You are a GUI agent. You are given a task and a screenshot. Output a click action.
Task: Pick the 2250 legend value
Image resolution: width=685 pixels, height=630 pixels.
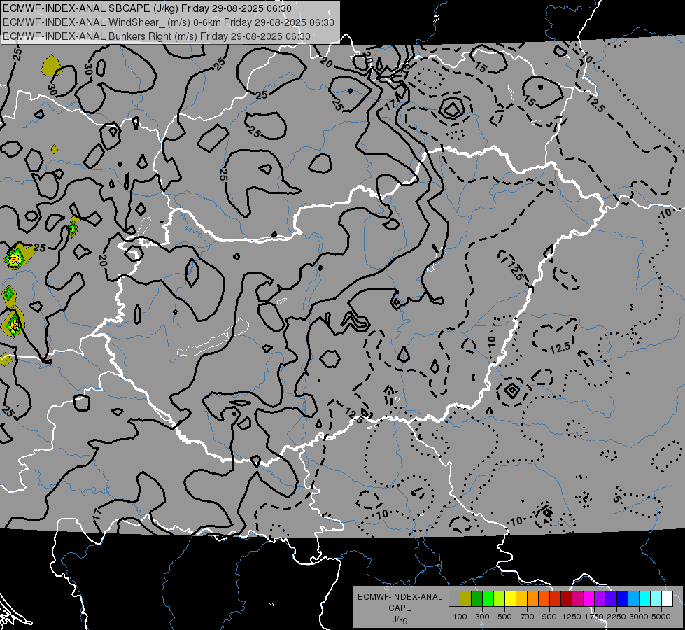(x=616, y=617)
